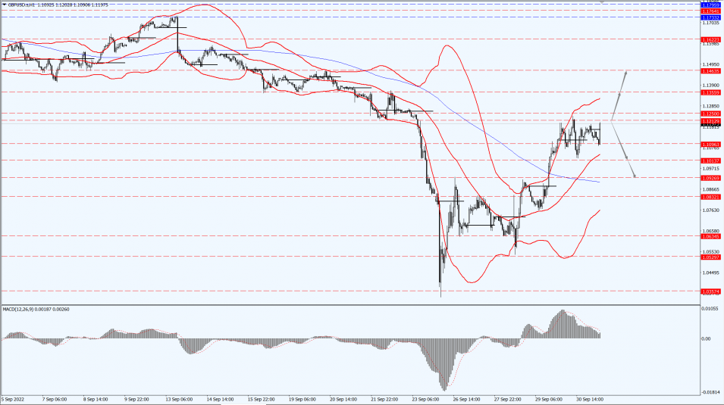Select the grey downward projection arrow tip
This screenshot has width=724, height=405.
point(635,176)
